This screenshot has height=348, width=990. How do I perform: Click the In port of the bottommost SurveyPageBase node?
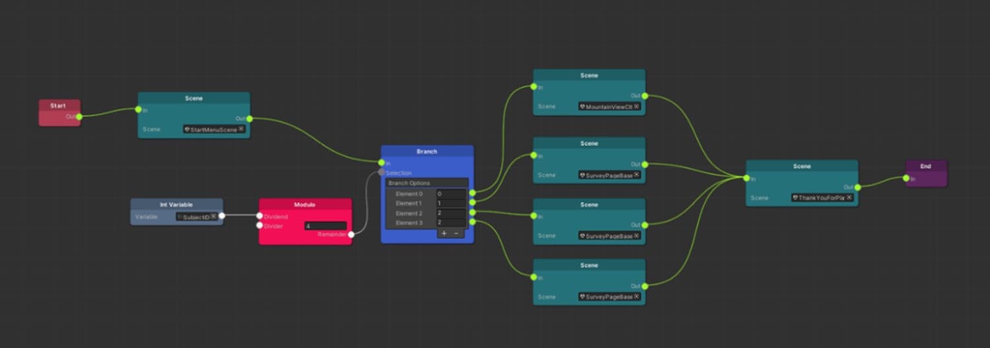tap(533, 277)
